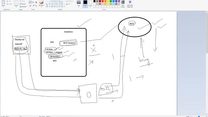The height and width of the screenshot is (117, 208).
Task: Choose the Rounded rectangle shape
Action: pos(57,1)
